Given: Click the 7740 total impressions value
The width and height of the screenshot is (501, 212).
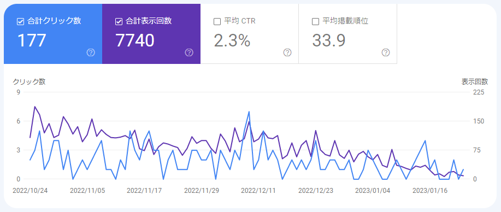Looking at the screenshot, I should 135,40.
